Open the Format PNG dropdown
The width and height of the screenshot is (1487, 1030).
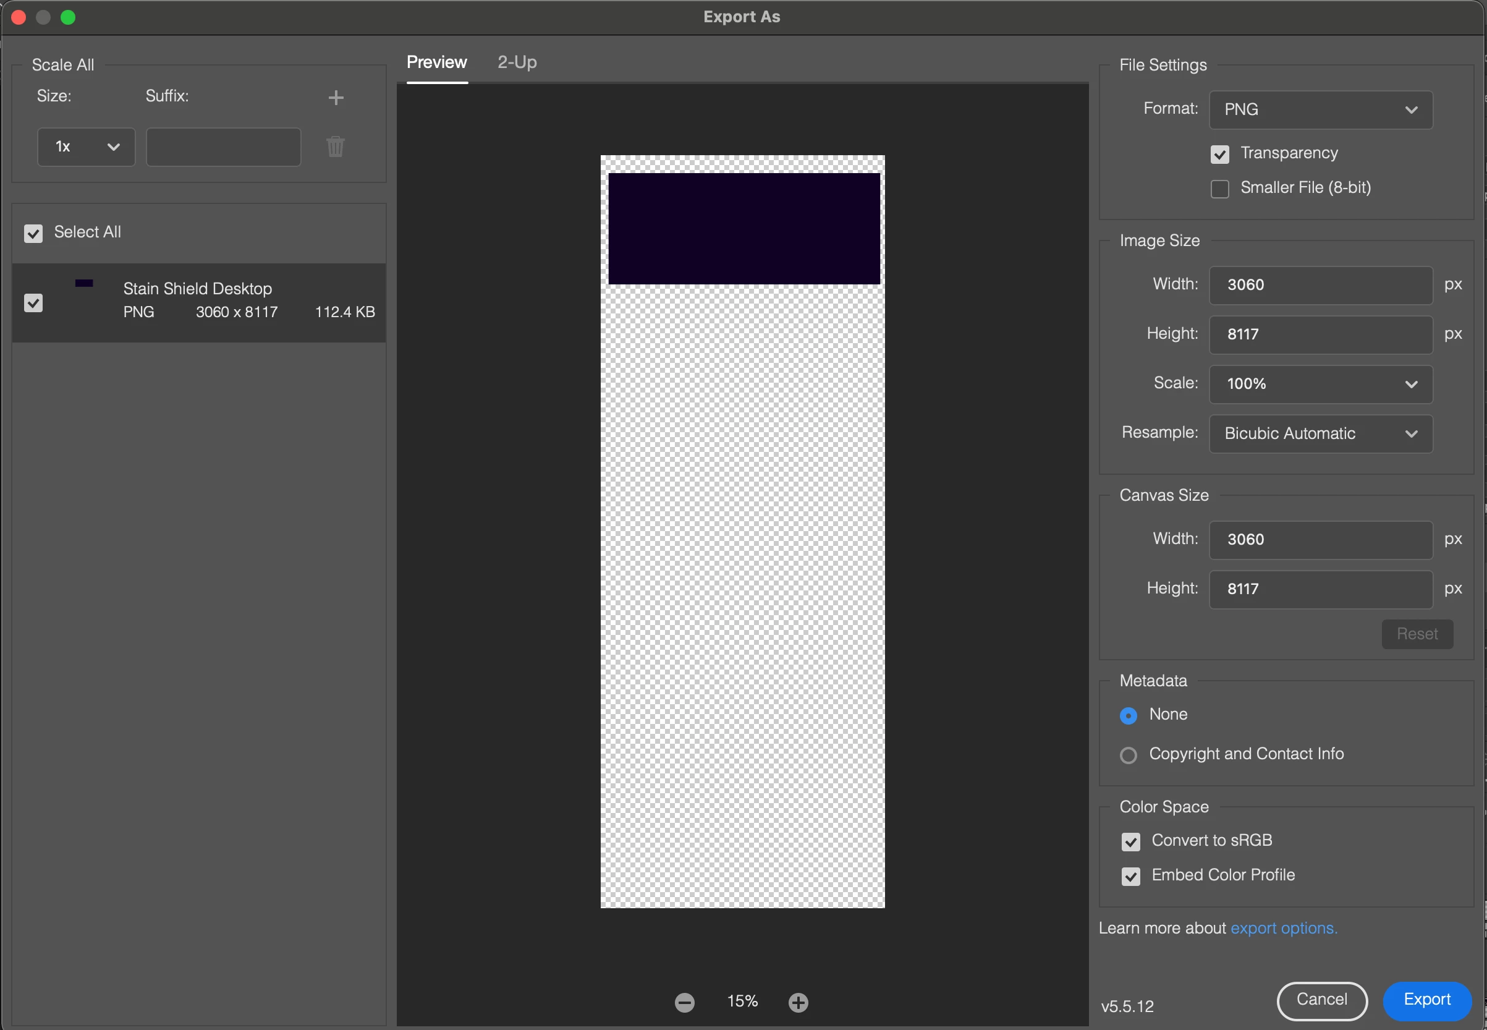[1320, 109]
